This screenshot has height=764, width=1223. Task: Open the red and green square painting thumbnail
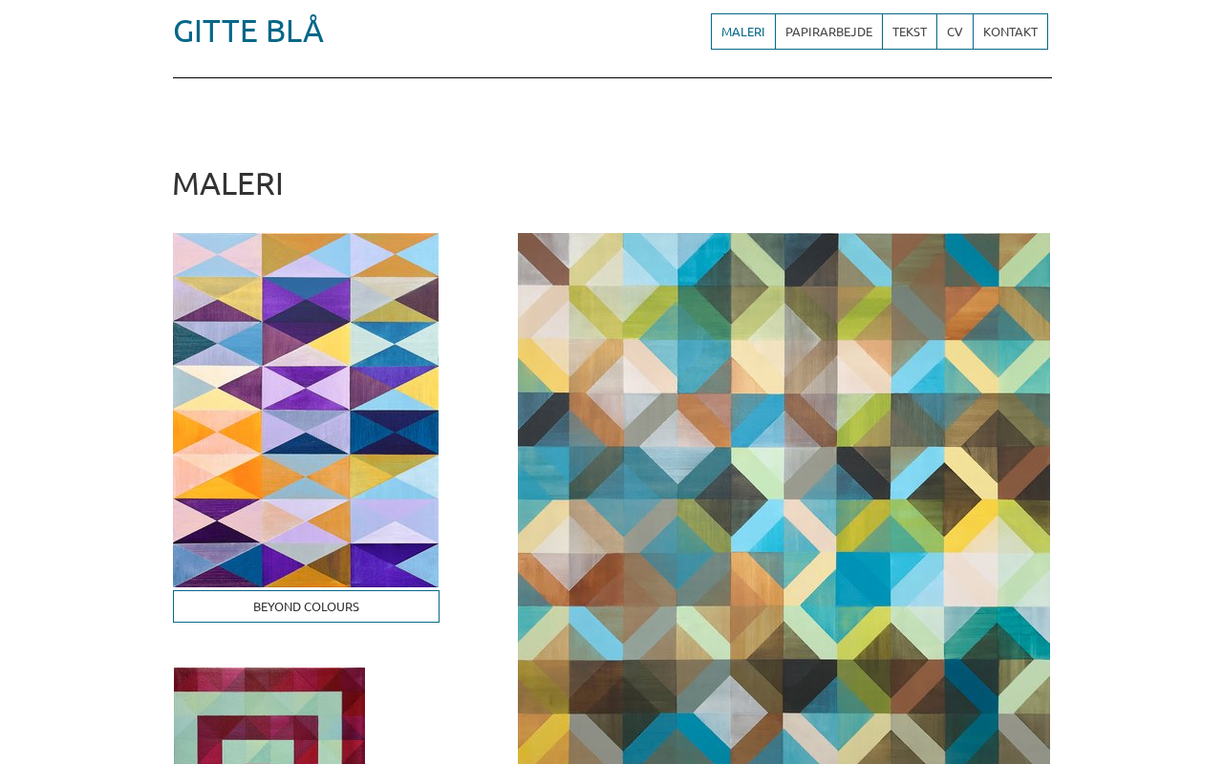click(x=269, y=715)
